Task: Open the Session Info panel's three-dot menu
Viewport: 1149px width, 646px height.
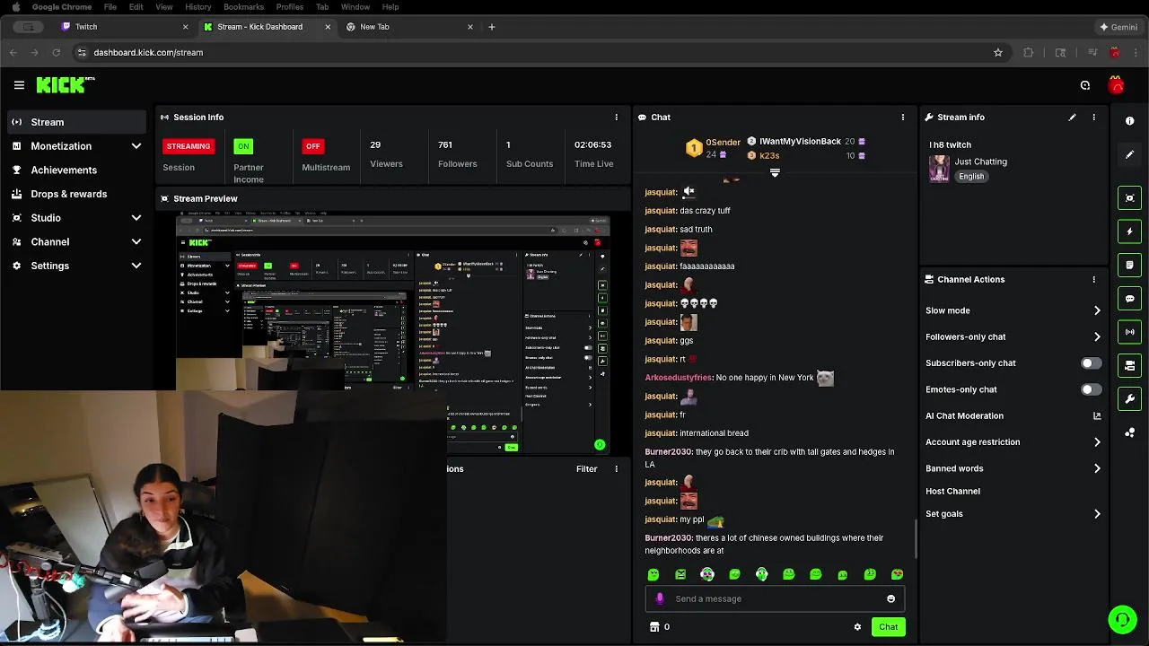Action: coord(616,118)
